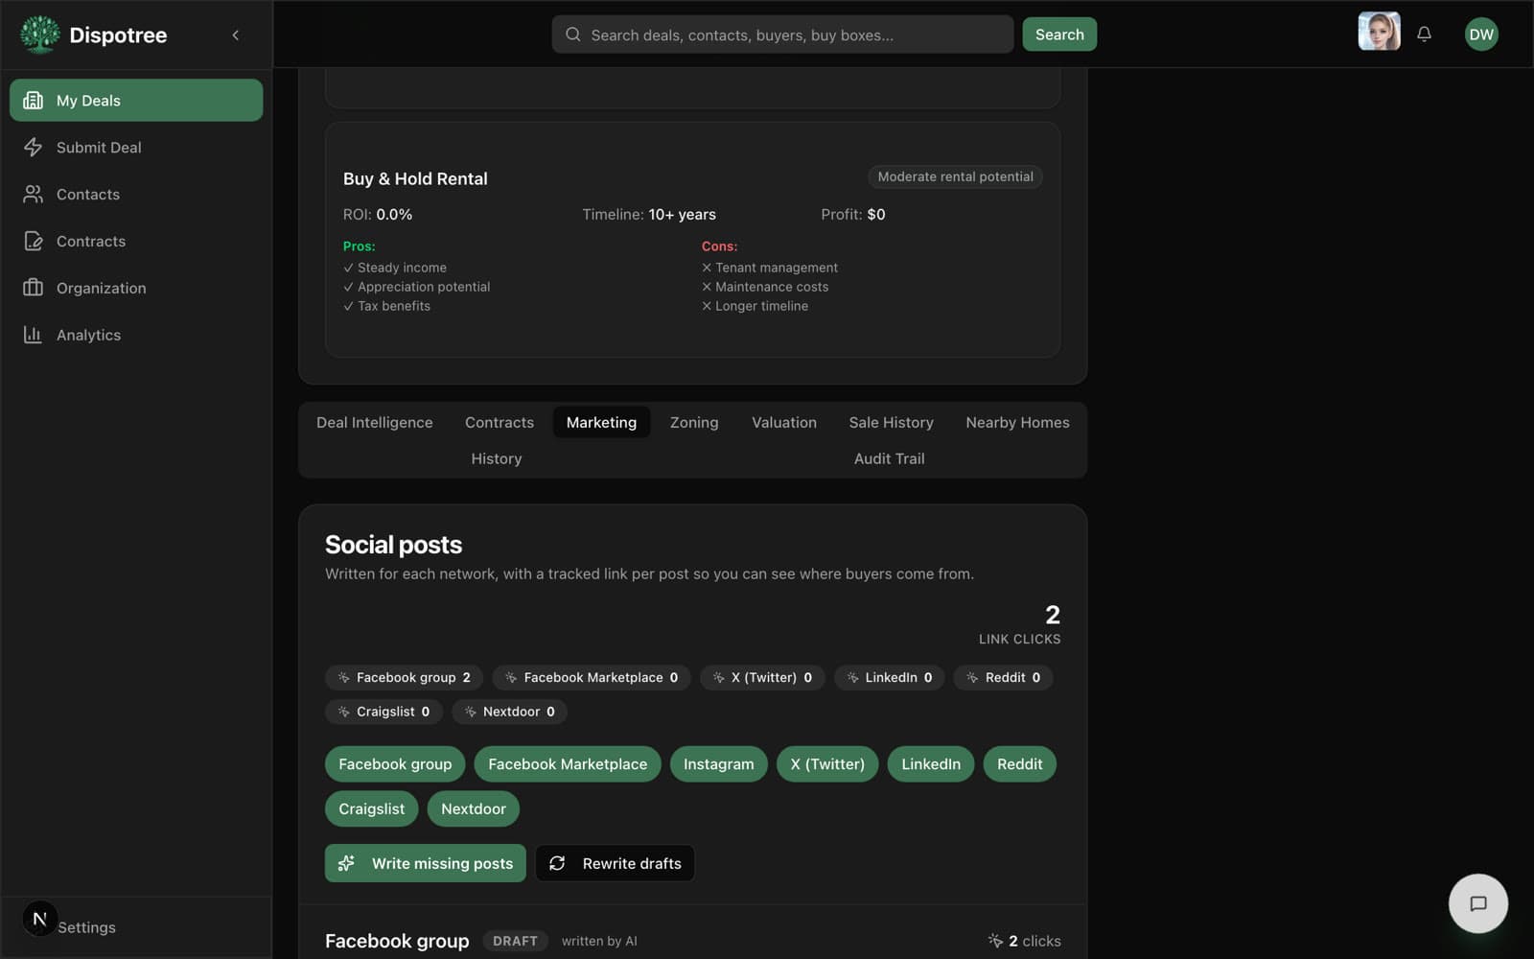Click the Submit Deal lightning icon
The image size is (1534, 959).
34,147
